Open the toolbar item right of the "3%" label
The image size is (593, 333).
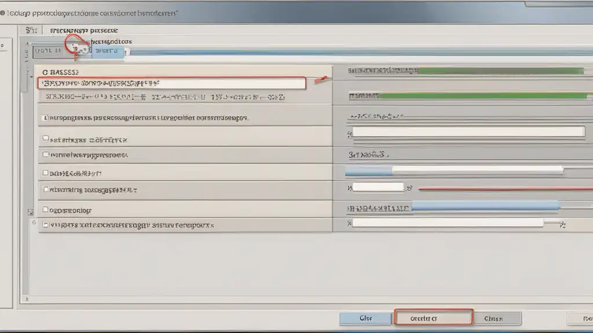click(84, 30)
